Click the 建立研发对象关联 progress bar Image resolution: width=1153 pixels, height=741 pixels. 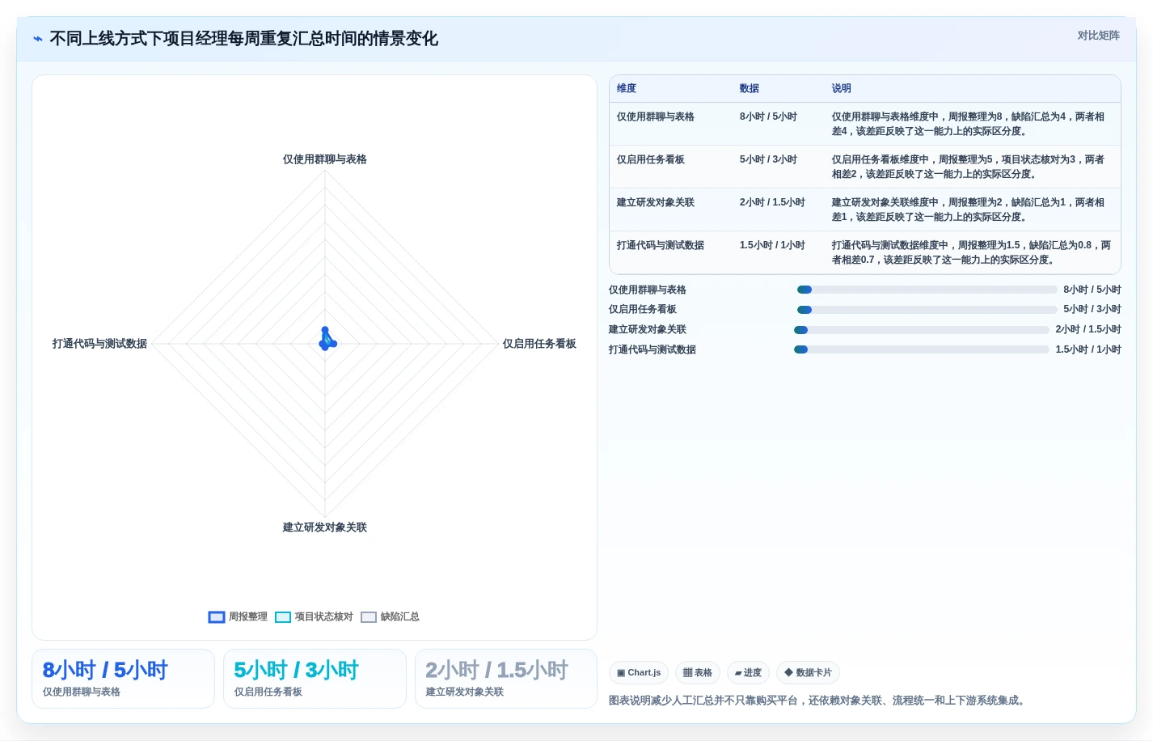click(922, 329)
